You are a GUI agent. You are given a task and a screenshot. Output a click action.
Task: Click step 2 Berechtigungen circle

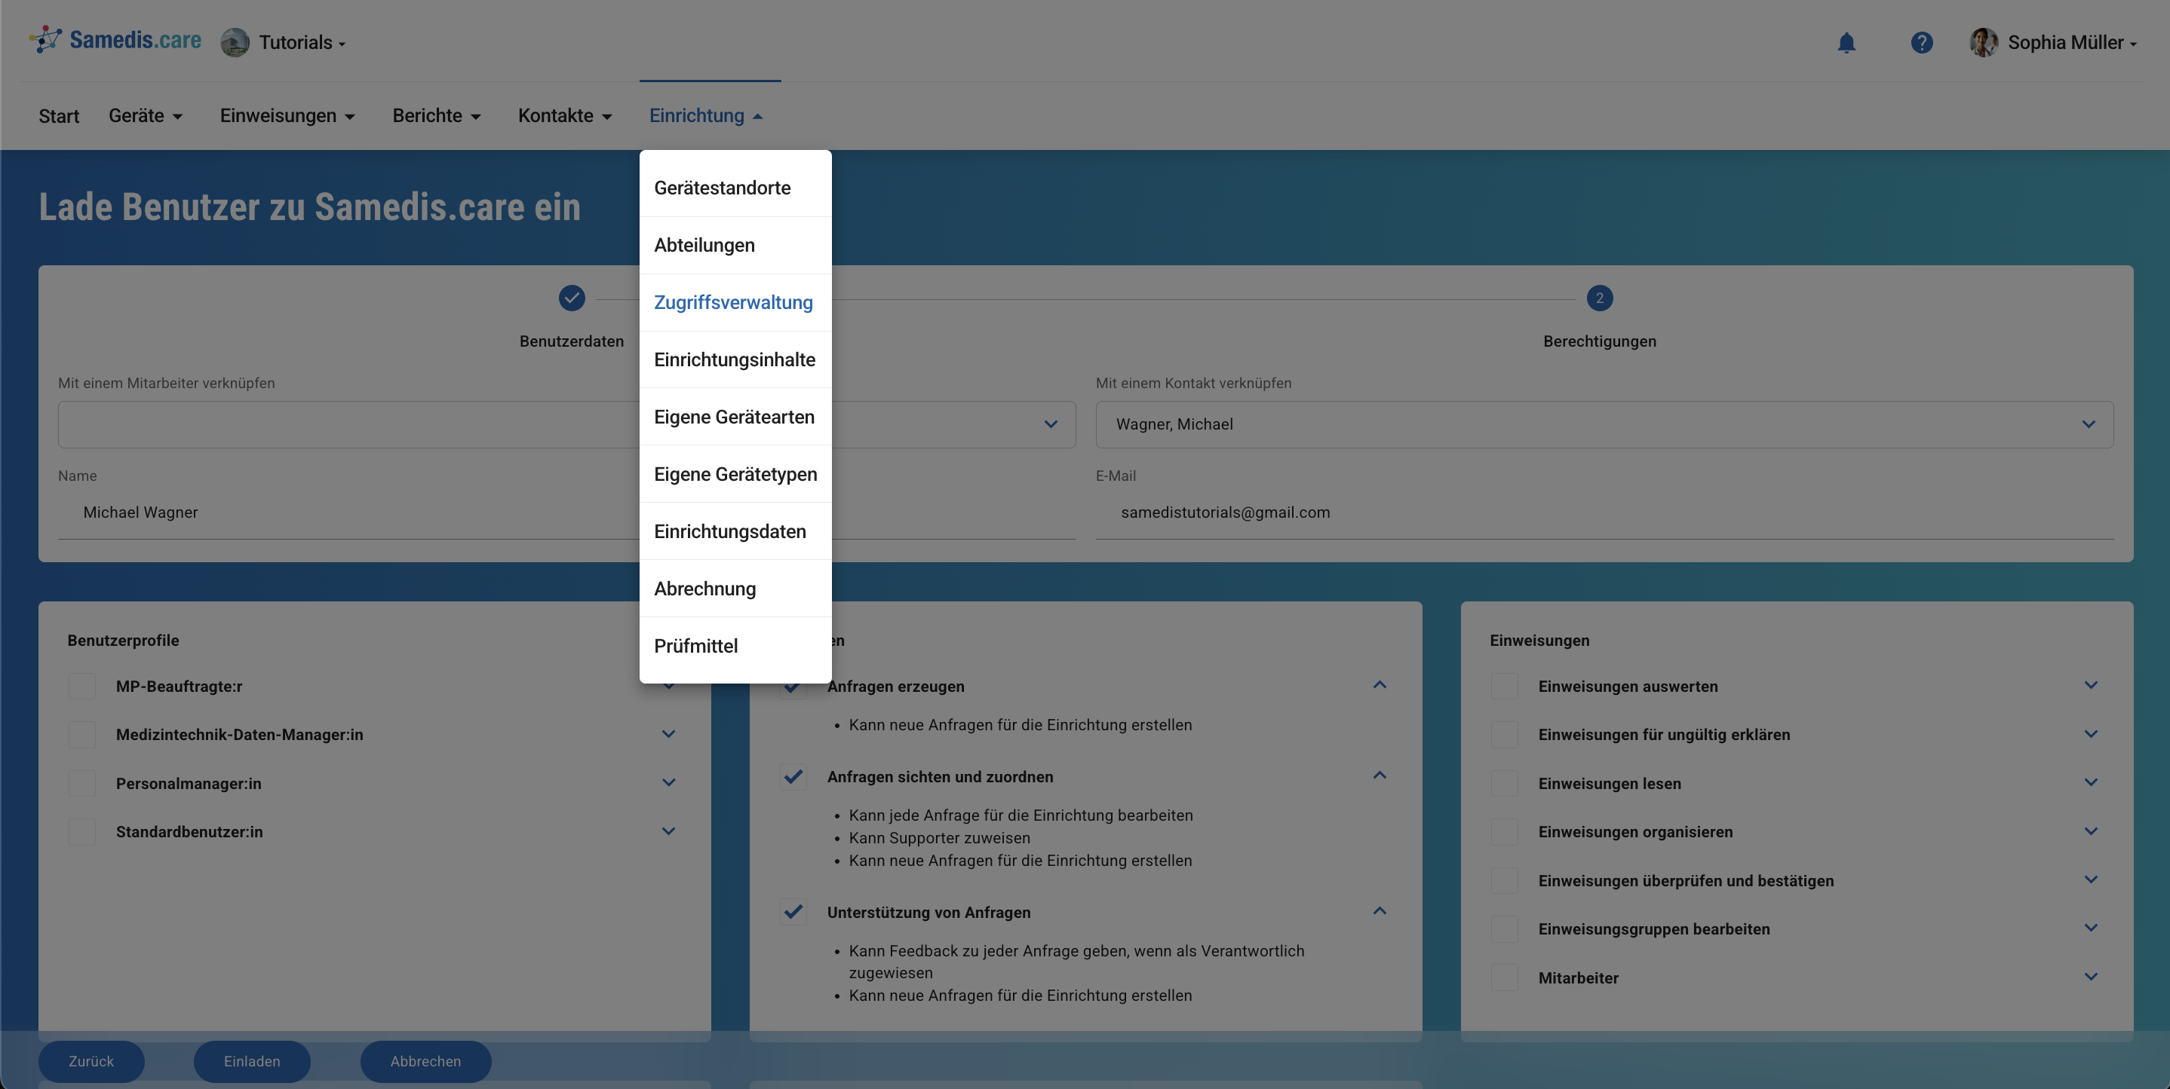1599,298
